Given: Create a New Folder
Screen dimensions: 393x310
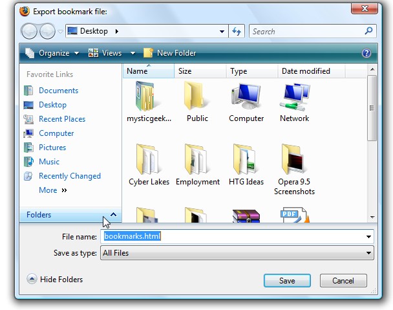Looking at the screenshot, I should (169, 53).
